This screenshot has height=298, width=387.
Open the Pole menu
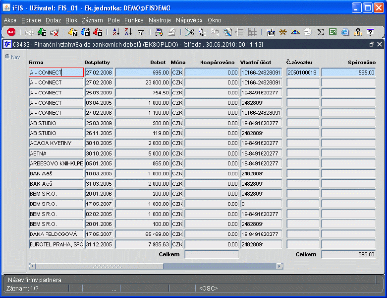coord(113,20)
